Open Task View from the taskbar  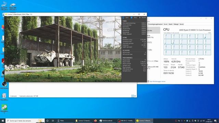click(x=53, y=121)
